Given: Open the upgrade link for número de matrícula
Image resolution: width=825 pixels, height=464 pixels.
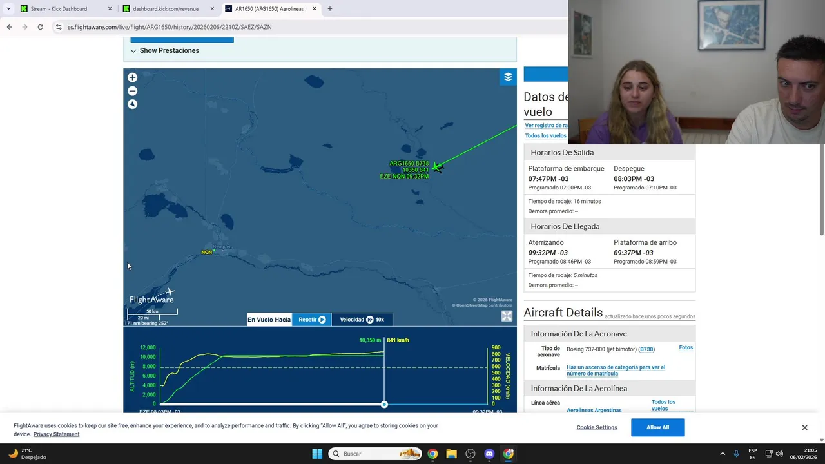Looking at the screenshot, I should coord(616,371).
